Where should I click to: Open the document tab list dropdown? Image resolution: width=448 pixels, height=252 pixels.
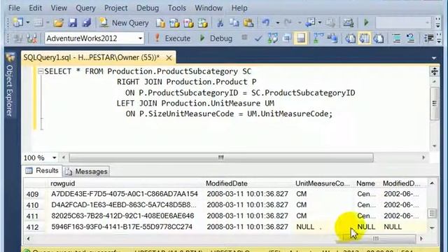[434, 58]
